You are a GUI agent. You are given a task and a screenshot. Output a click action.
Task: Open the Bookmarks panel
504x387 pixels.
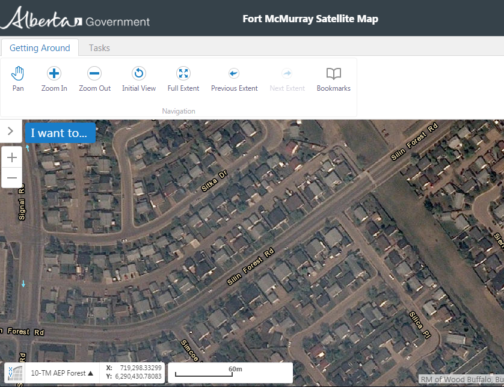point(333,78)
